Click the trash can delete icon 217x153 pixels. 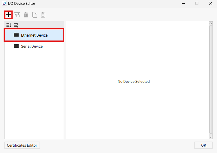point(26,15)
